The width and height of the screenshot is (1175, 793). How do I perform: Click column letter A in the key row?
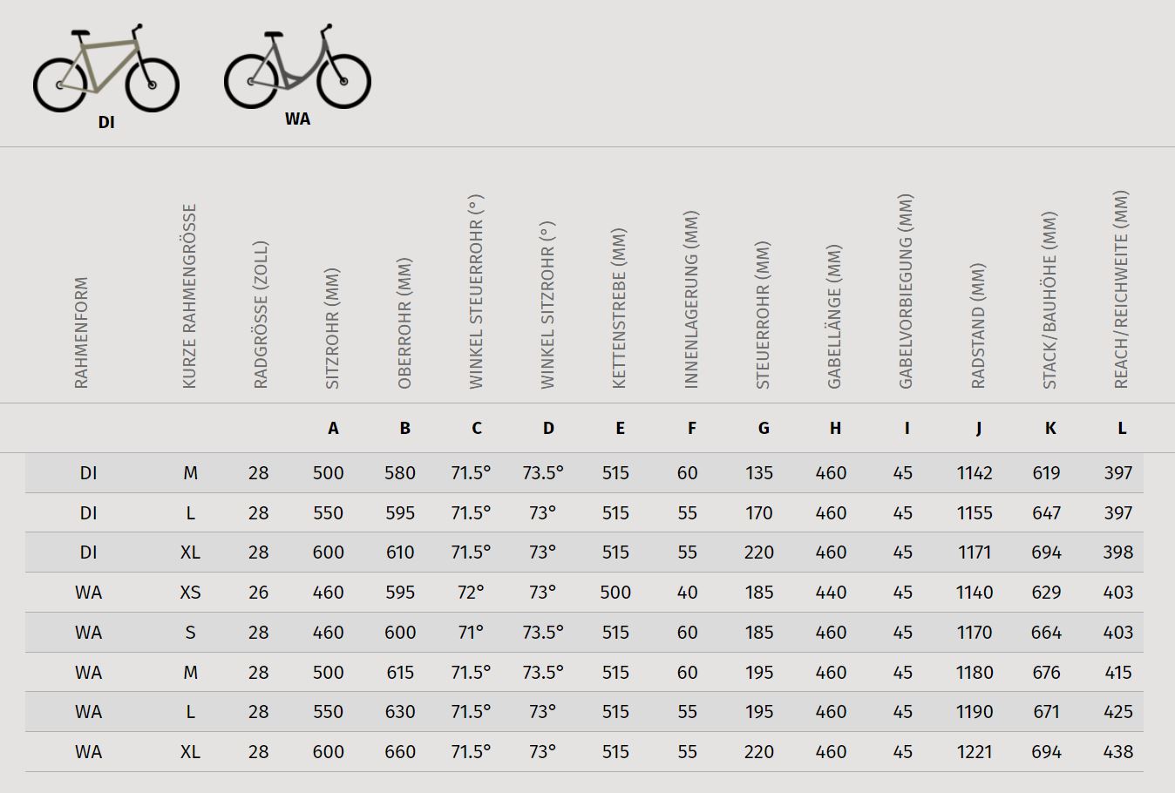coord(333,428)
